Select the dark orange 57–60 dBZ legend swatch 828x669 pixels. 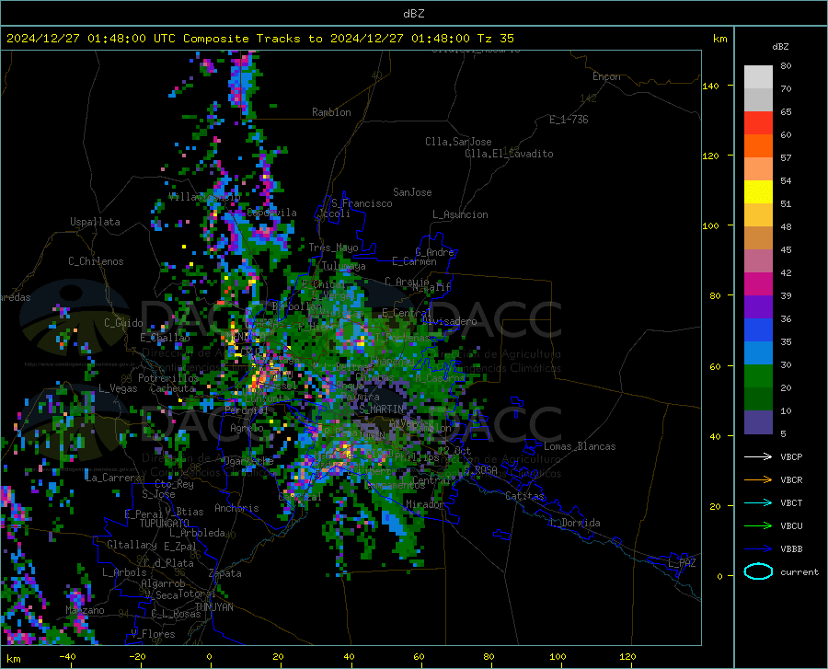pos(758,146)
